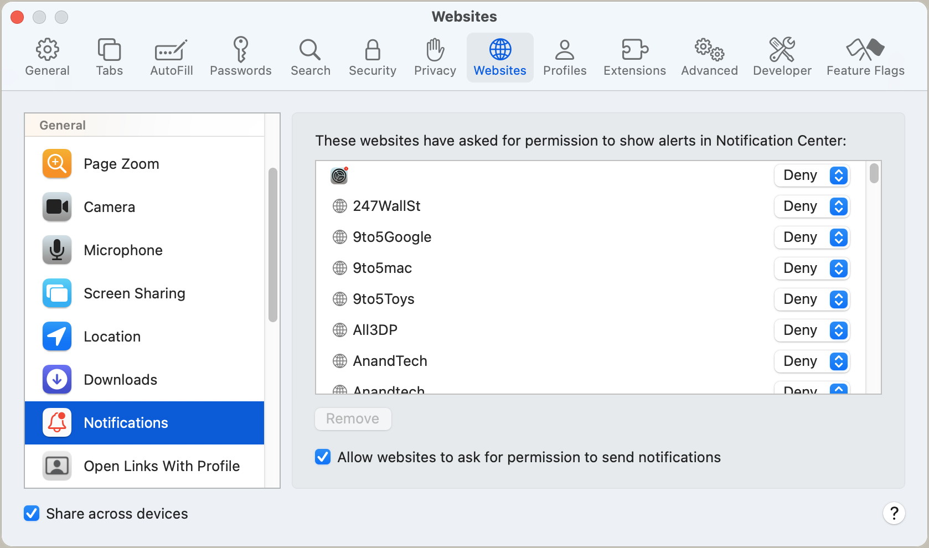The height and width of the screenshot is (548, 929).
Task: Open the Deny dropdown for AnandTech
Action: [x=812, y=361]
